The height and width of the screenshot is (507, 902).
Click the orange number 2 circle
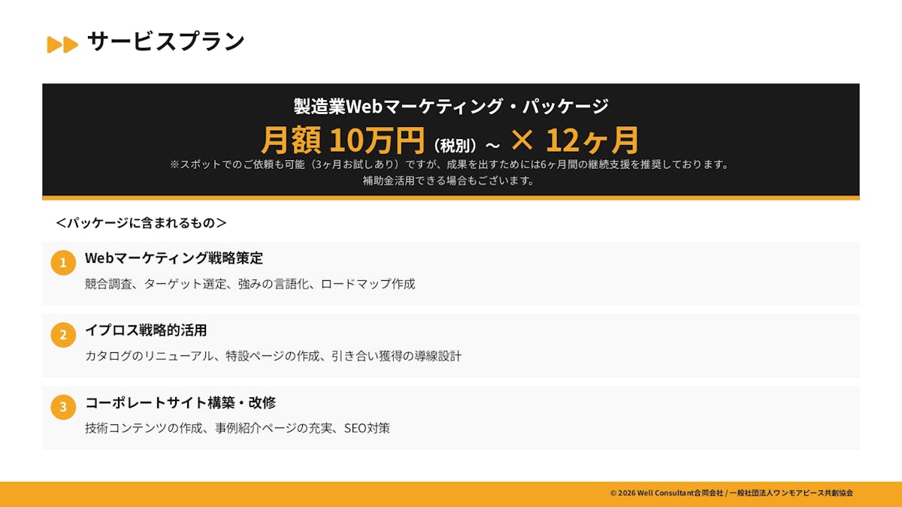[x=63, y=335]
